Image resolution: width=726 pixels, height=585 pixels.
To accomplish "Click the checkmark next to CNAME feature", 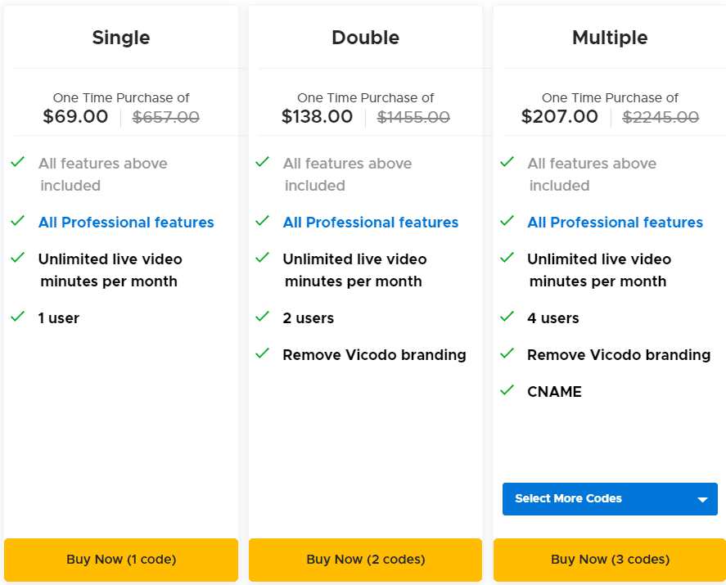I will 507,392.
